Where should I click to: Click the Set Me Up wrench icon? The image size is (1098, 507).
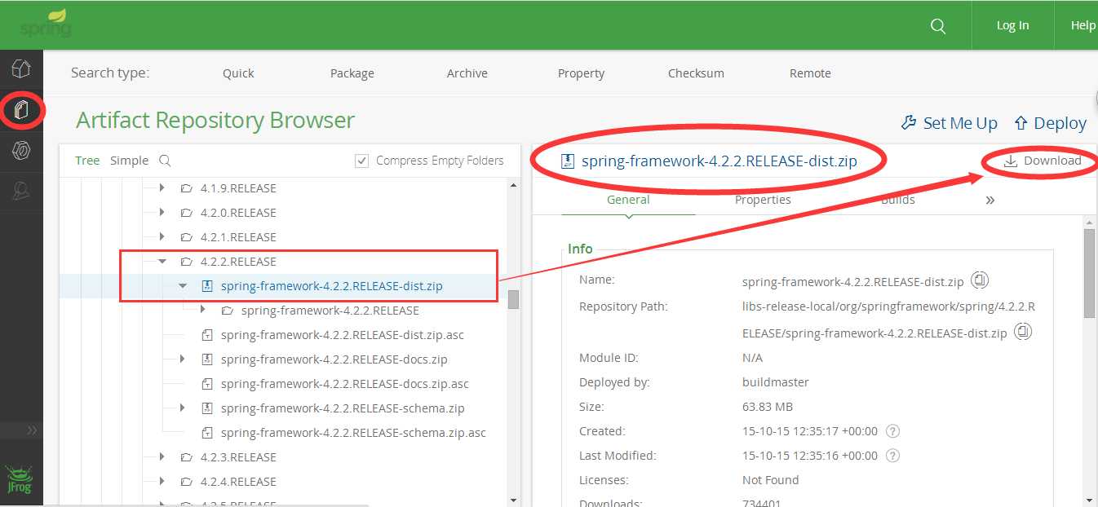tap(908, 123)
